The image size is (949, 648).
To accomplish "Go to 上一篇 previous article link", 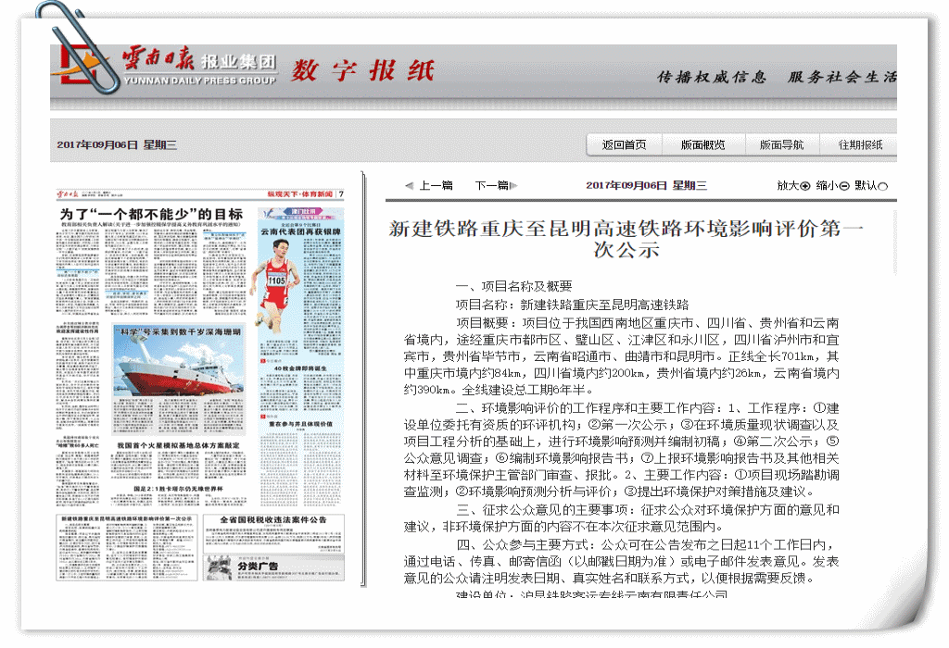I will (435, 186).
